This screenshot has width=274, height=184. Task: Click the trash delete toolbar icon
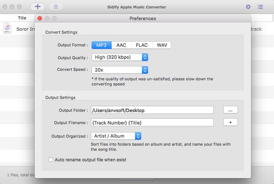point(56,7)
